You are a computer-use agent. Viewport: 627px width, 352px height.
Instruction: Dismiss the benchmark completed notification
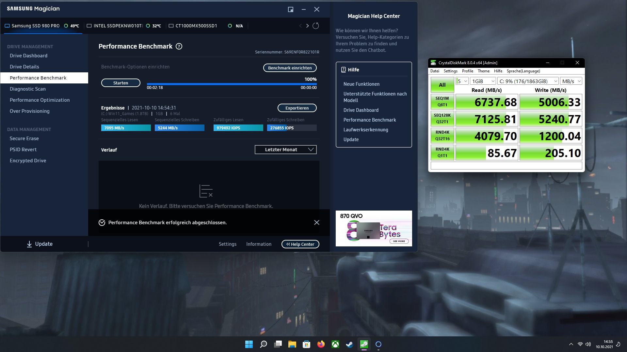point(317,222)
